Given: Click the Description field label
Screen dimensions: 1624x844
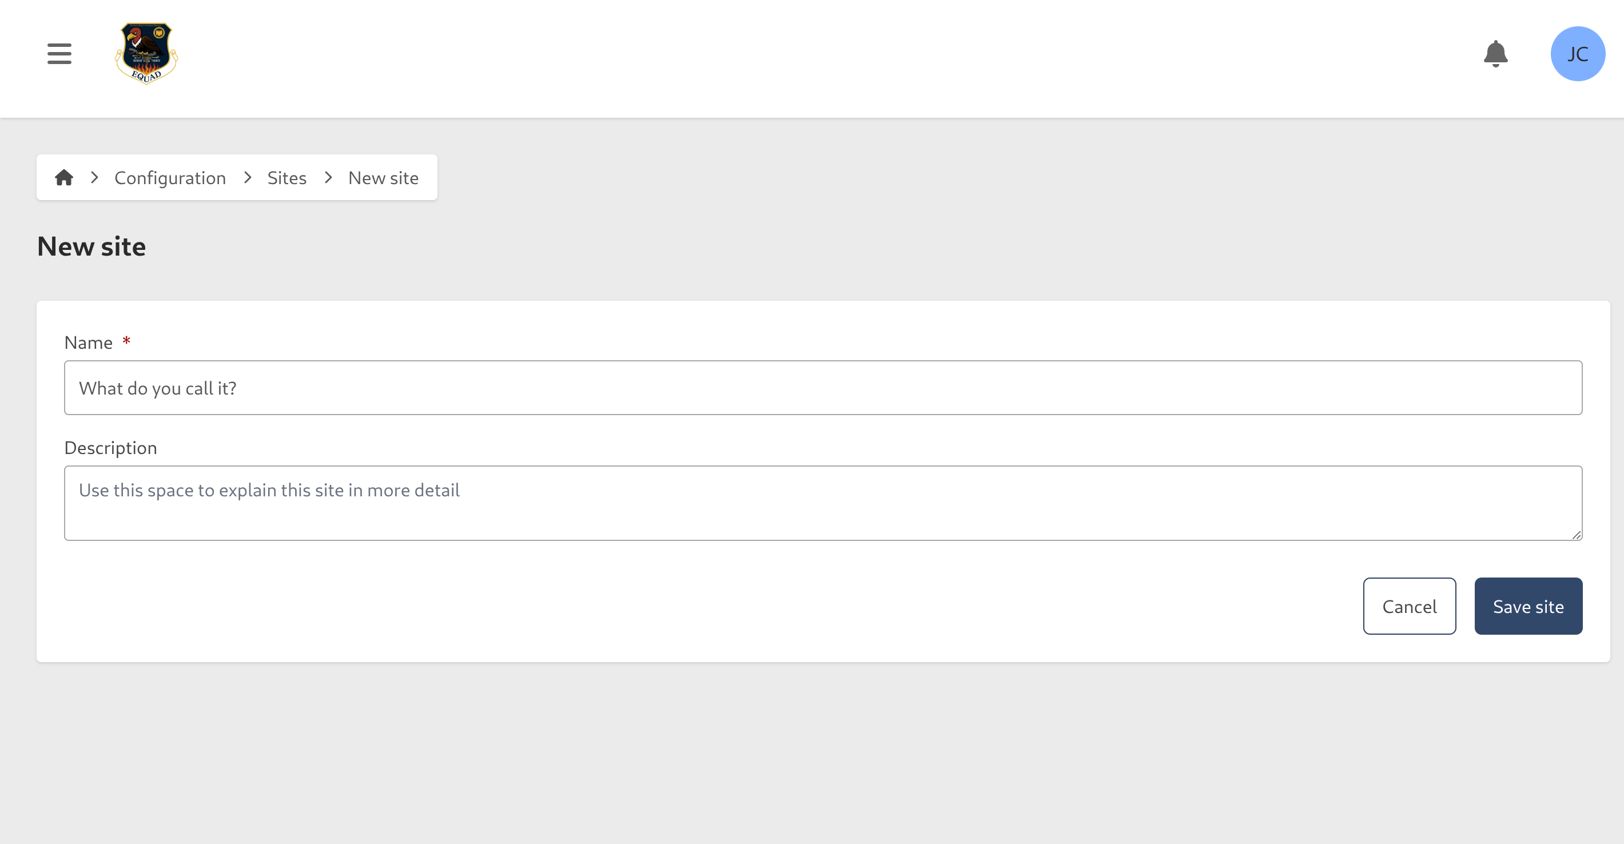Looking at the screenshot, I should point(110,448).
